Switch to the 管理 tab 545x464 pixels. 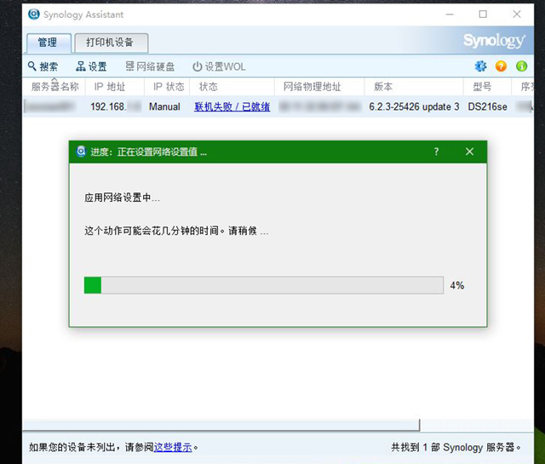(49, 43)
